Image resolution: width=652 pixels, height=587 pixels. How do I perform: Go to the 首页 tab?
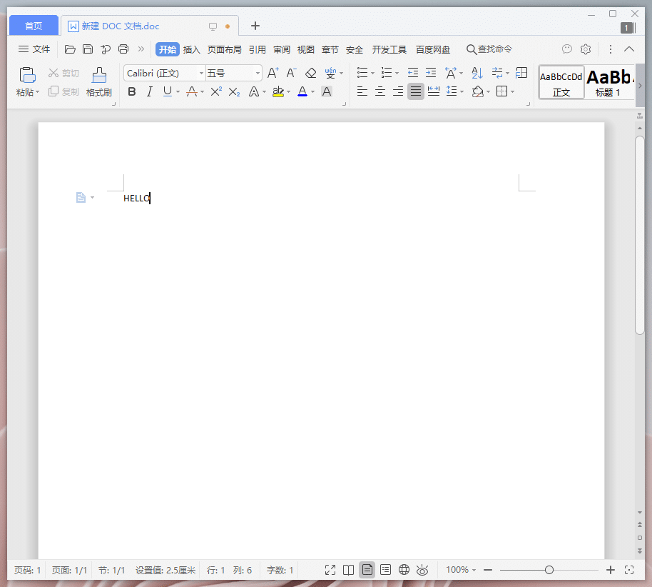pos(34,26)
